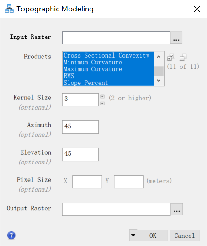Click the Topographic Modeling title icon

[x=9, y=9]
